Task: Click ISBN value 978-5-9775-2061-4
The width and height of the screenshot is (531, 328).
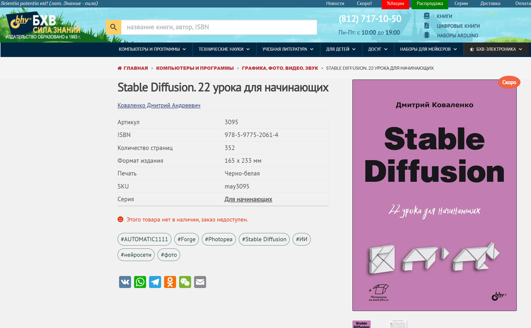Action: (x=251, y=135)
